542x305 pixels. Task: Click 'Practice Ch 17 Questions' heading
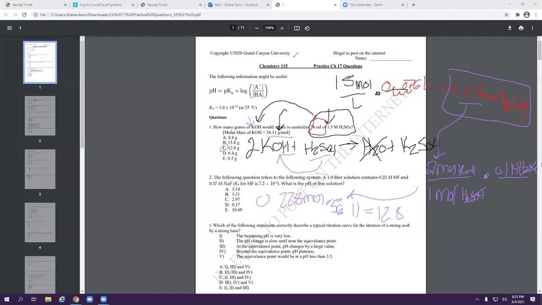337,66
